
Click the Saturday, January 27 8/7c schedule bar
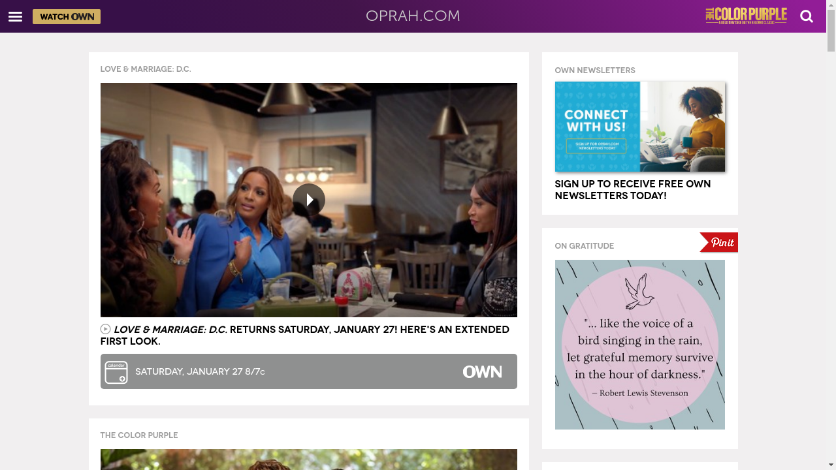click(309, 371)
